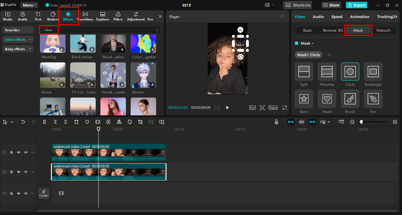Image resolution: width=402 pixels, height=215 pixels.
Task: Expand the Body effects category
Action: [18, 49]
